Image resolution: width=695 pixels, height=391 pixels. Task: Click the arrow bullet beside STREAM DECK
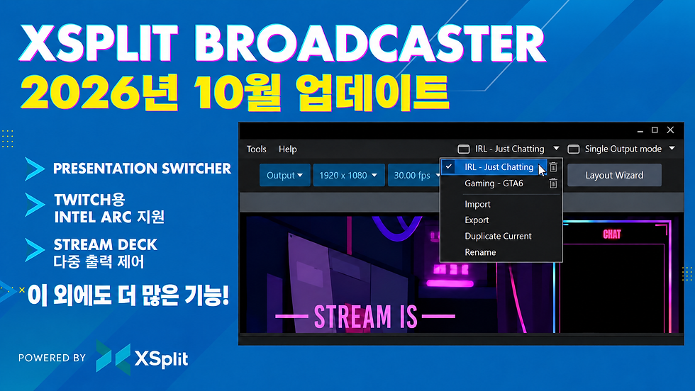point(35,250)
